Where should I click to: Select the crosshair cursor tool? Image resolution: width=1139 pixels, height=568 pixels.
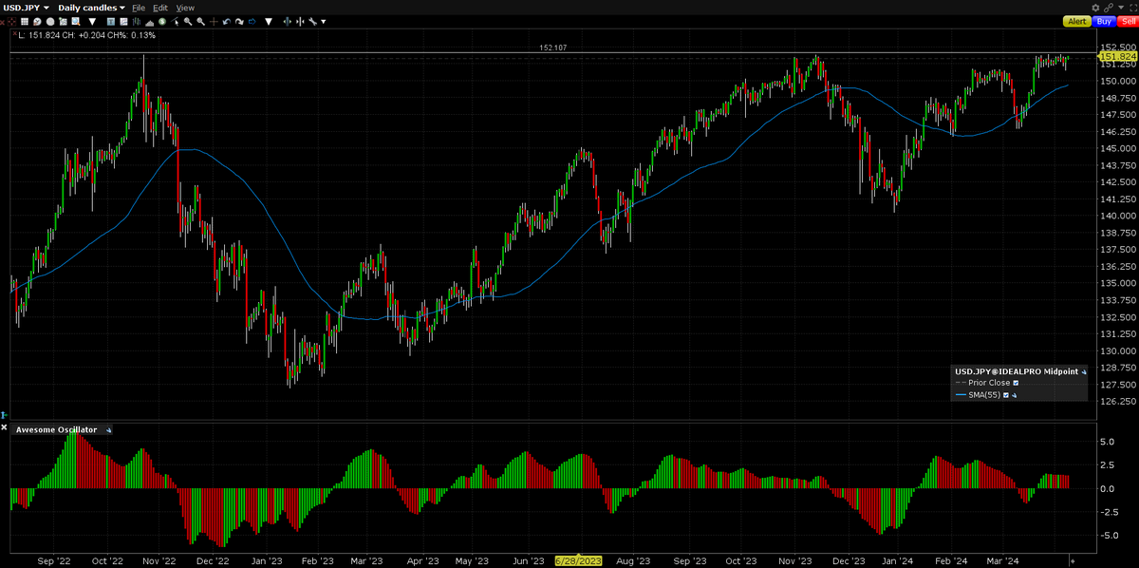click(214, 21)
